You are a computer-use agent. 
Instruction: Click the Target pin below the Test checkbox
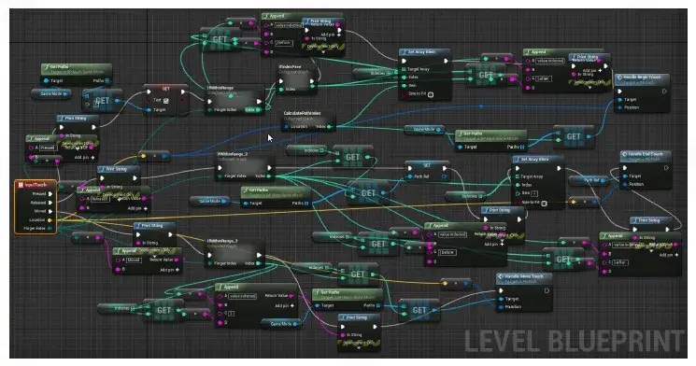click(x=149, y=109)
